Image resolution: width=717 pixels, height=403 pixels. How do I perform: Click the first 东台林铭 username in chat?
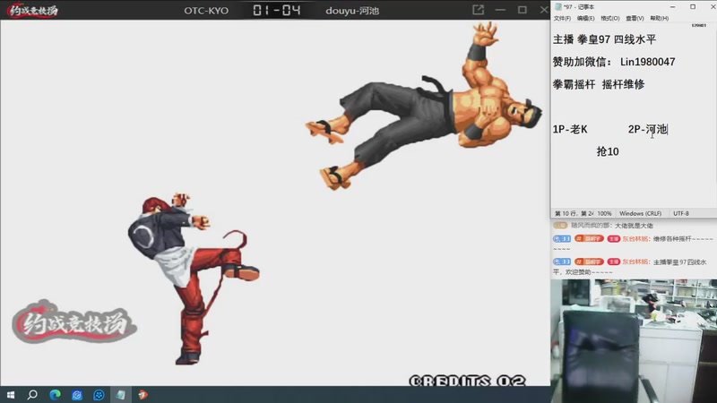[635, 238]
